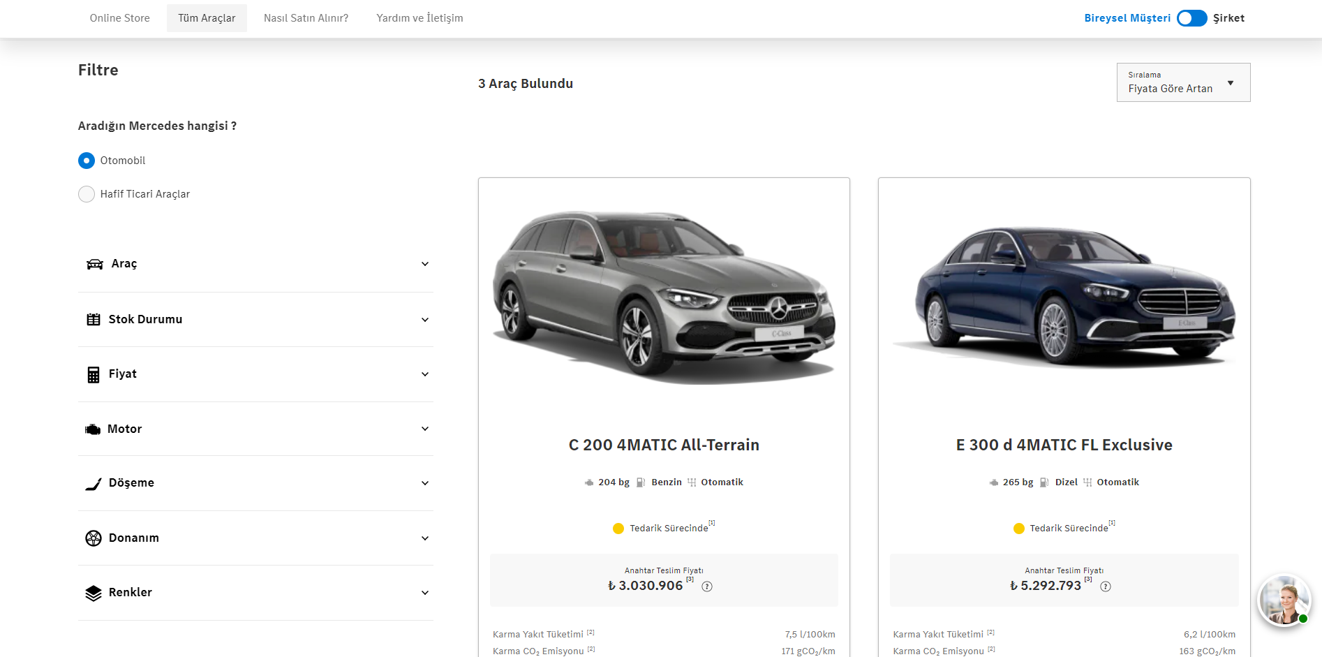Click Tedarik Sürecinde status on E 300 d card

click(x=1069, y=529)
